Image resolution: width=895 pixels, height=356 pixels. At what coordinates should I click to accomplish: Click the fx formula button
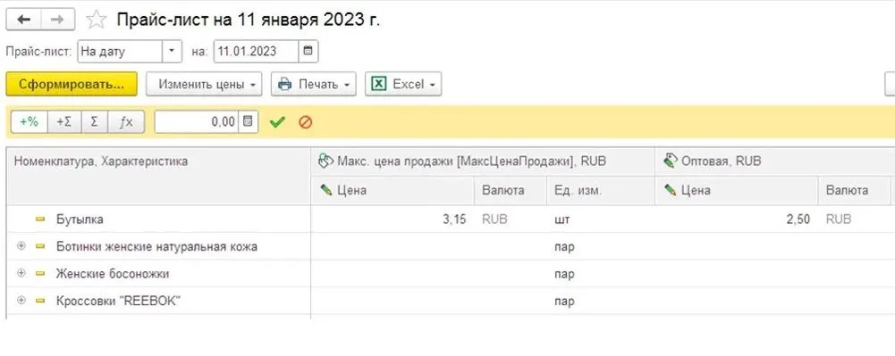pos(126,122)
